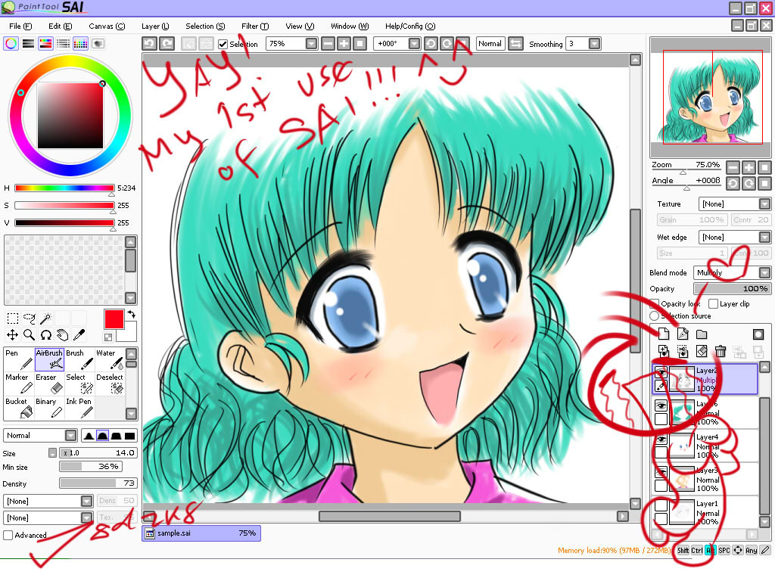Select Layer1 in the layer list
The width and height of the screenshot is (775, 581).
706,512
